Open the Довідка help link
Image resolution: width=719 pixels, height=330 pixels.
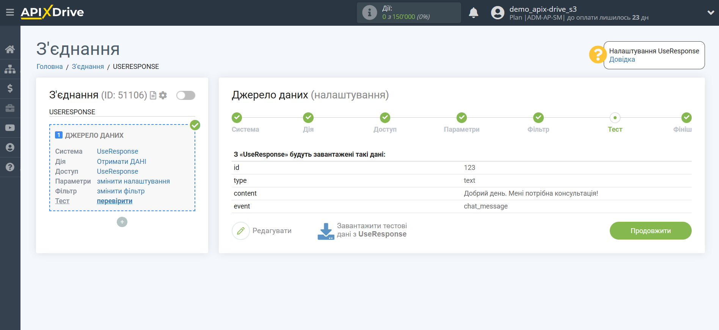click(622, 59)
